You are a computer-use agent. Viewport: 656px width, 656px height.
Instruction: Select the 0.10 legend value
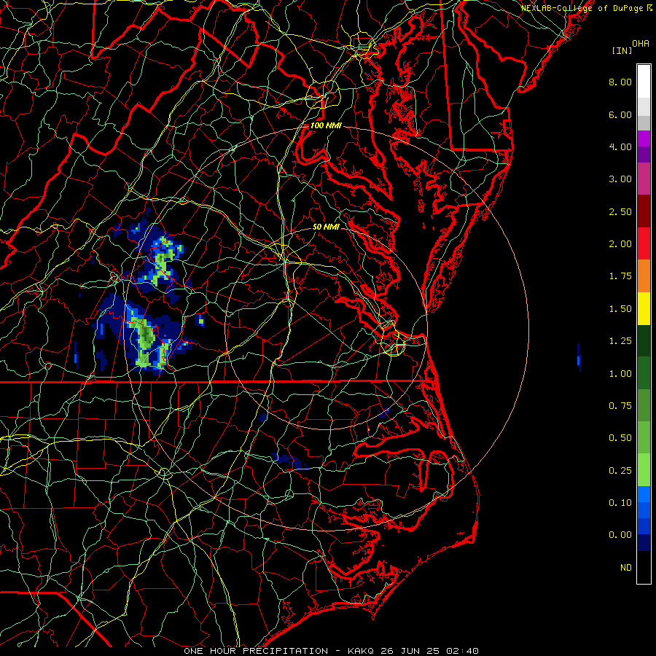[x=620, y=503]
